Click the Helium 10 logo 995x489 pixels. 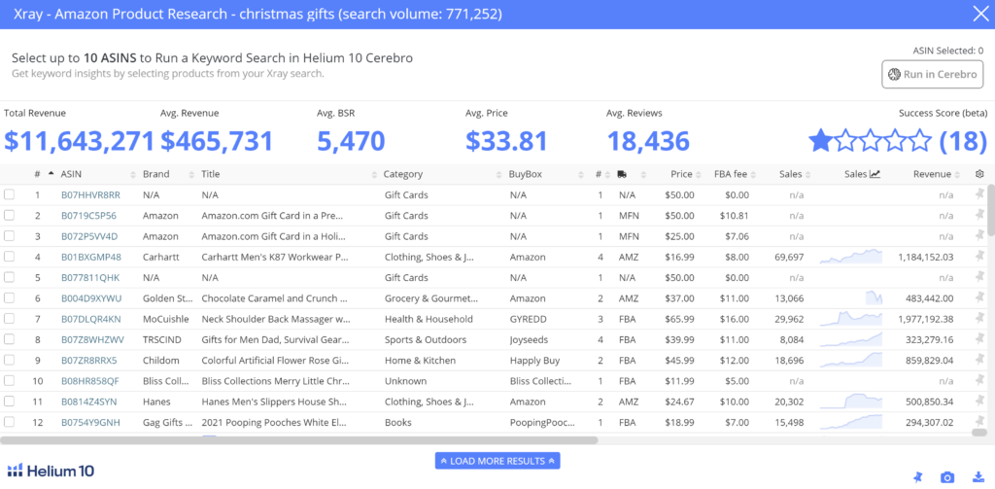51,471
